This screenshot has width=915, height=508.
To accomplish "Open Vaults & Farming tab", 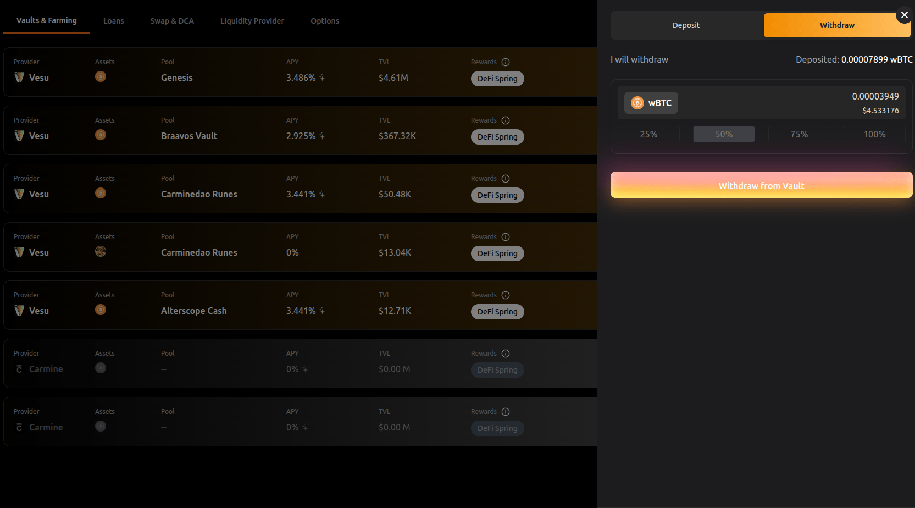I will [x=47, y=20].
